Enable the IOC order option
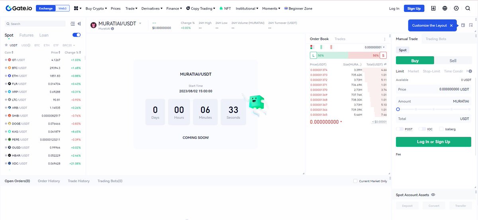 click(422, 129)
